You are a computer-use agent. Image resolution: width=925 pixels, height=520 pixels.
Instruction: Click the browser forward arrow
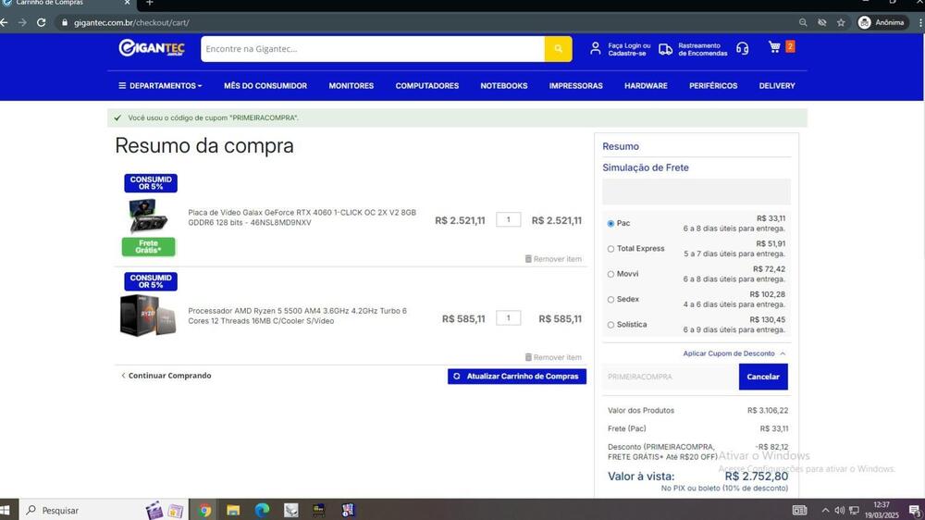(22, 22)
